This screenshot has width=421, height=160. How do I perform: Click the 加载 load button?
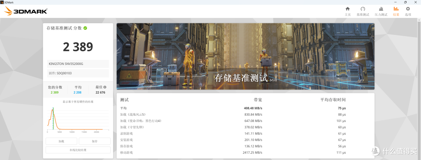point(61,141)
